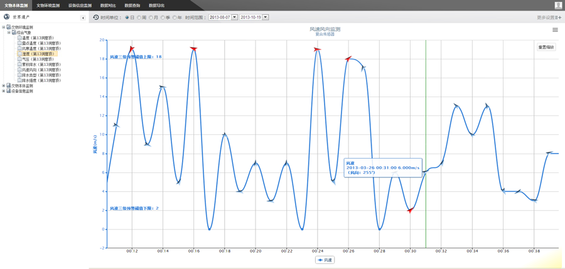Open 更多设置 more settings
The image size is (565, 269).
click(549, 18)
